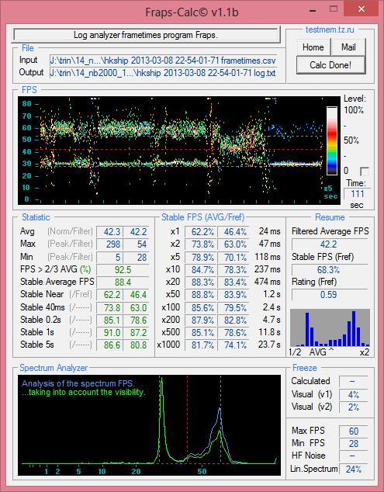Click the Spectrum Analyzer graph
This screenshot has width=384, height=492.
(149, 424)
